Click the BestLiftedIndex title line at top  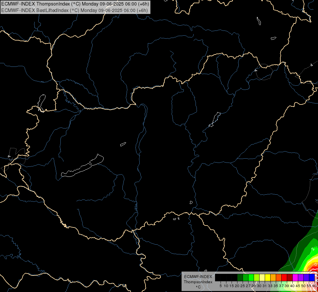74,10
